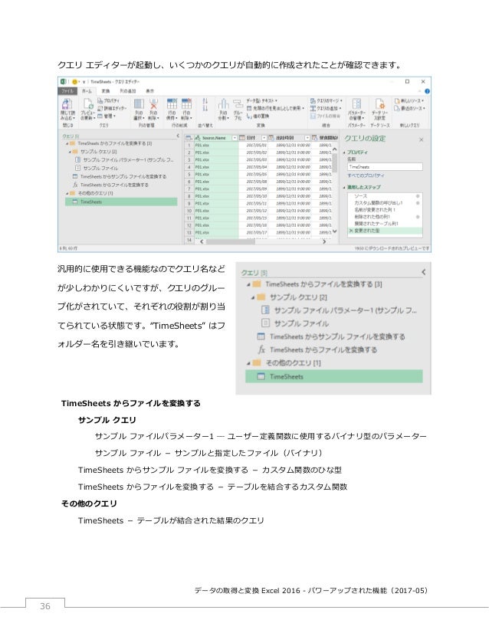Viewport: 489px width, 633px height.
Task: Click the table icon at data grid corner
Action: click(x=189, y=138)
